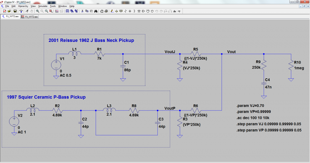The width and height of the screenshot is (310, 163).
Task: Open the Help menu
Action: [72, 6]
